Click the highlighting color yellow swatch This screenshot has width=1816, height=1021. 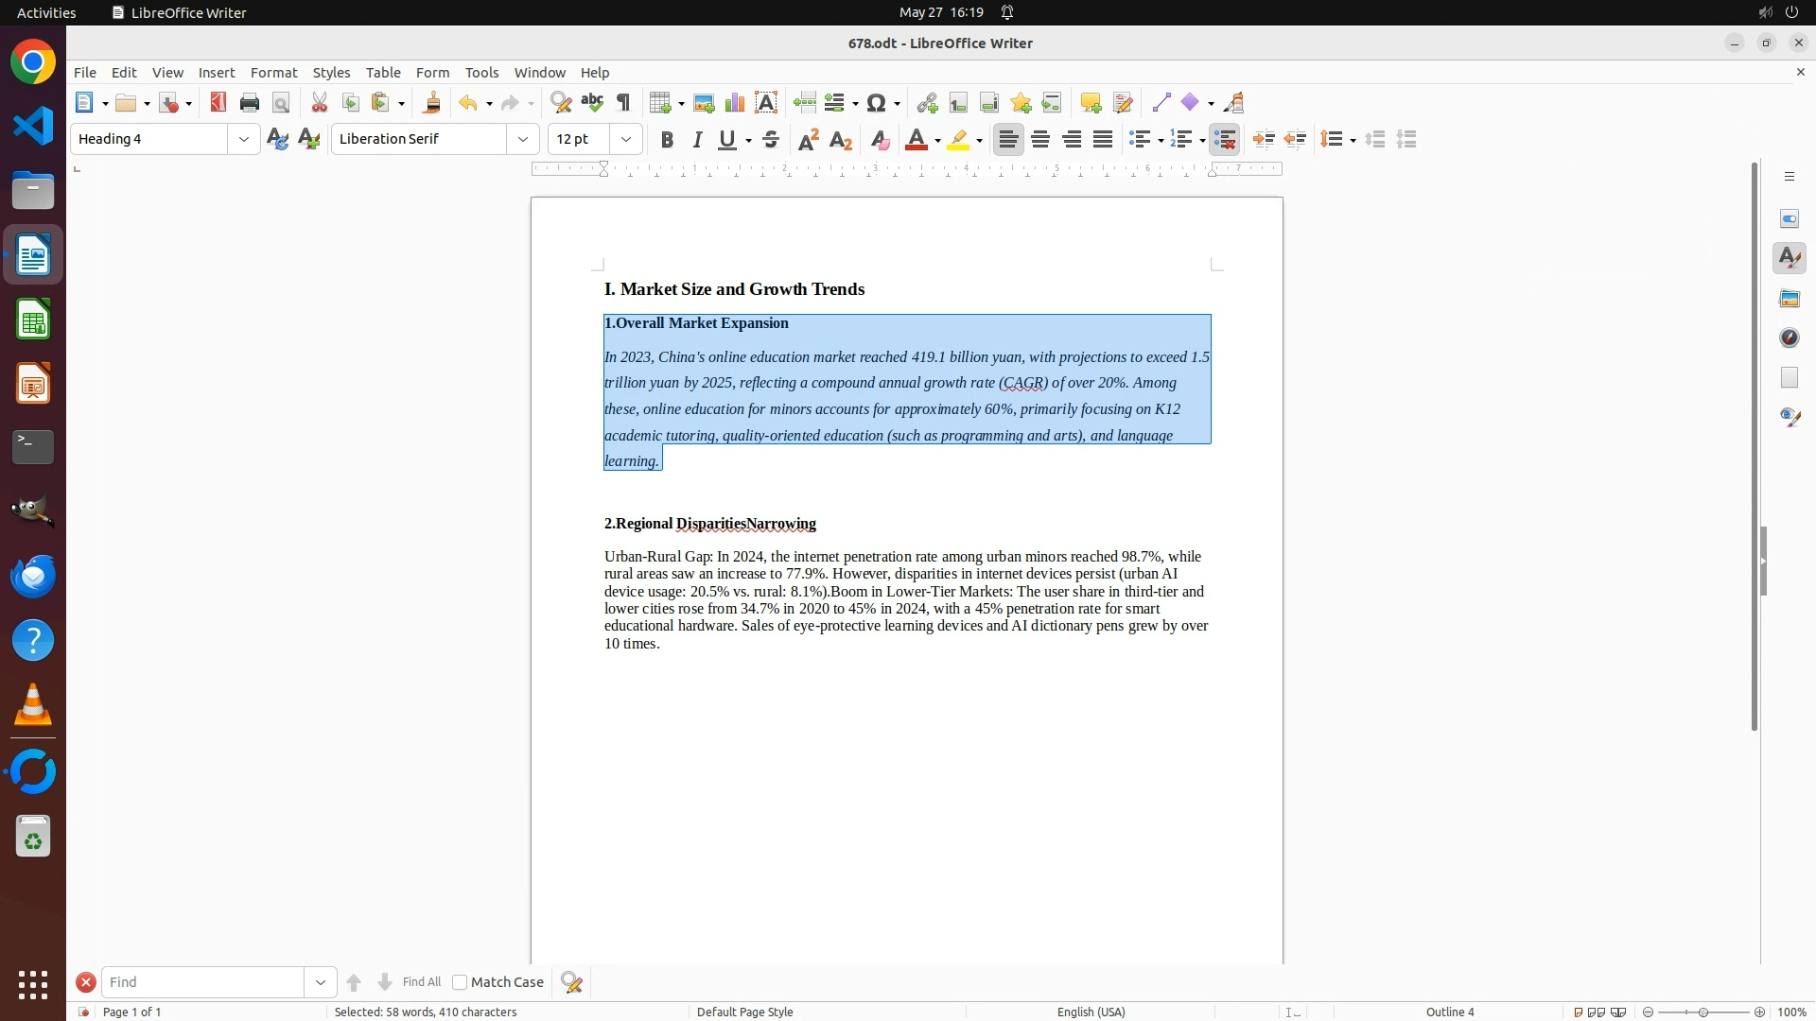[x=958, y=140]
